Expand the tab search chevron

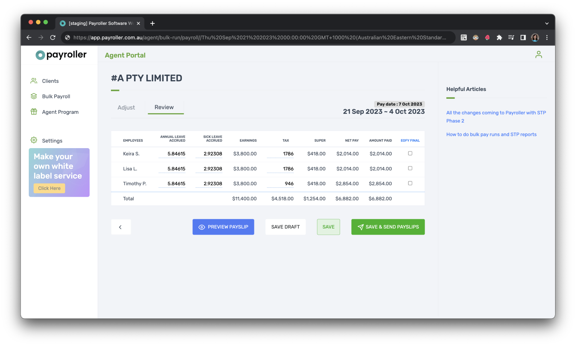coord(547,23)
